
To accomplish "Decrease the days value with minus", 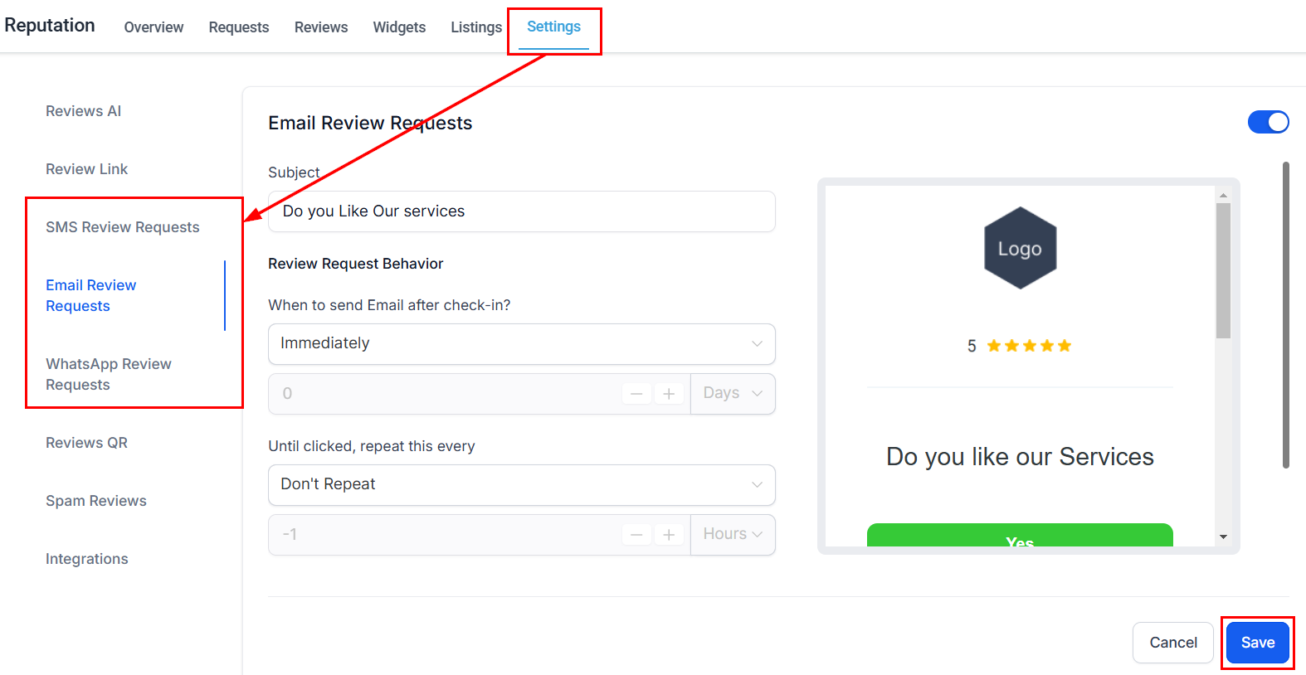I will pos(636,394).
